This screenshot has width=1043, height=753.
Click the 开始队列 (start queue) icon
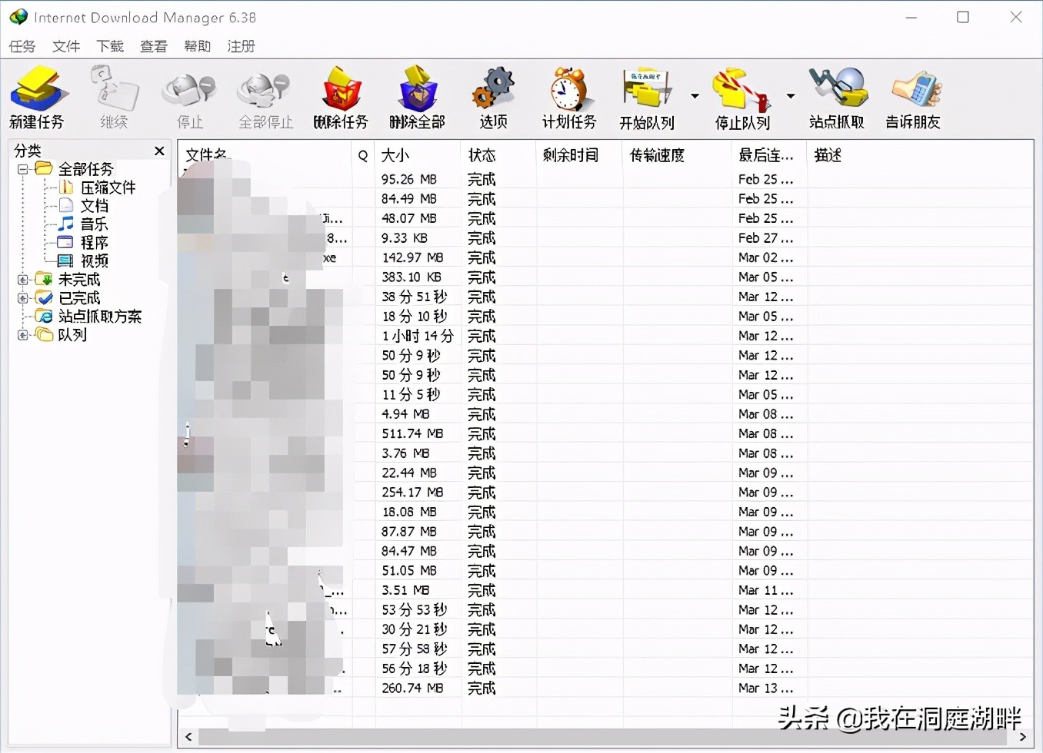pyautogui.click(x=647, y=98)
